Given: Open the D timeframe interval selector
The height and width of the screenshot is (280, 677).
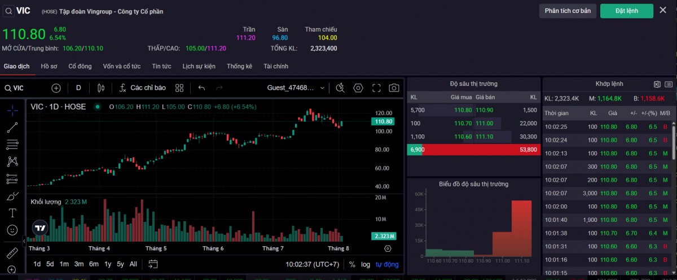Looking at the screenshot, I should [x=78, y=88].
